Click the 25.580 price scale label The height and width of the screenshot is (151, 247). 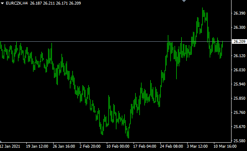239,141
